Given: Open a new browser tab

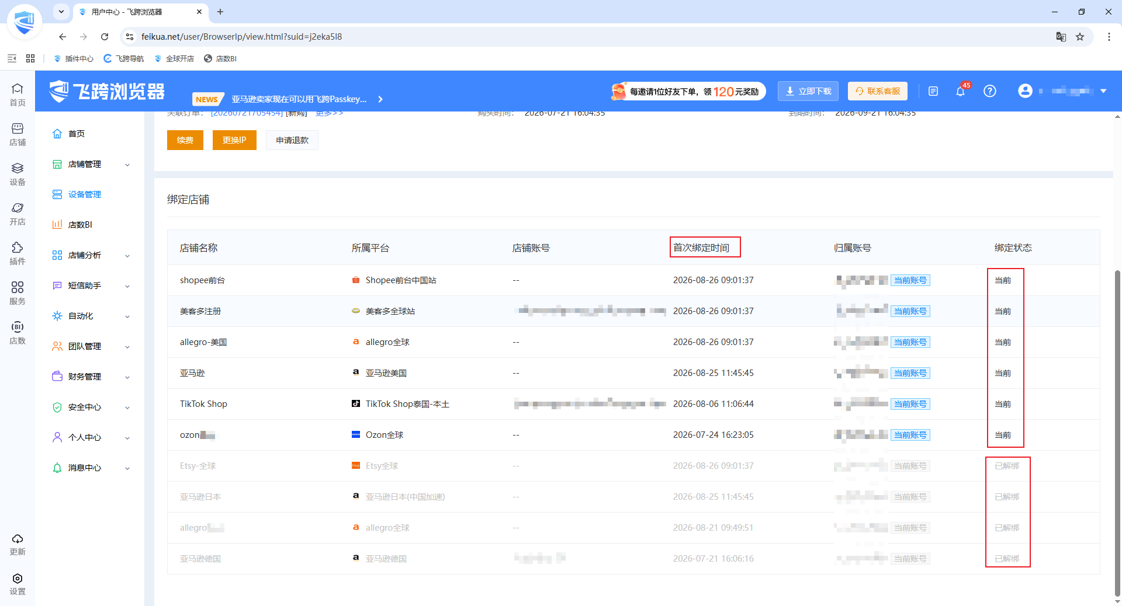Looking at the screenshot, I should [x=220, y=12].
